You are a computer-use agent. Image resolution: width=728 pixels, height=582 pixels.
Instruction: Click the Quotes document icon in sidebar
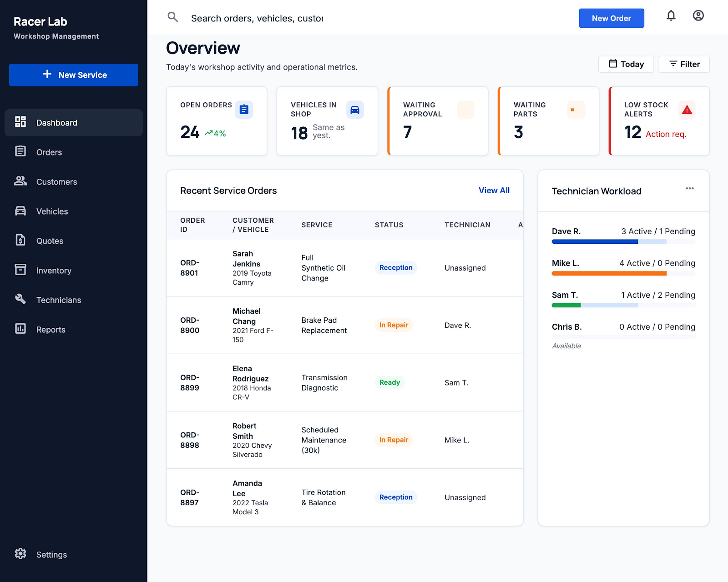click(x=20, y=240)
